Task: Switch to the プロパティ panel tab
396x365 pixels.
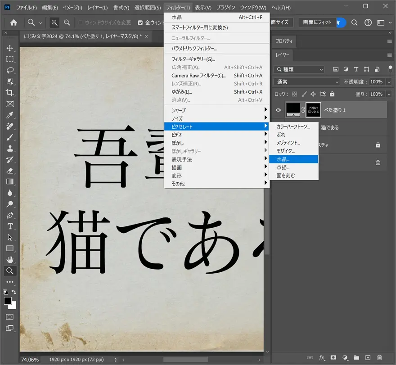Action: 284,41
